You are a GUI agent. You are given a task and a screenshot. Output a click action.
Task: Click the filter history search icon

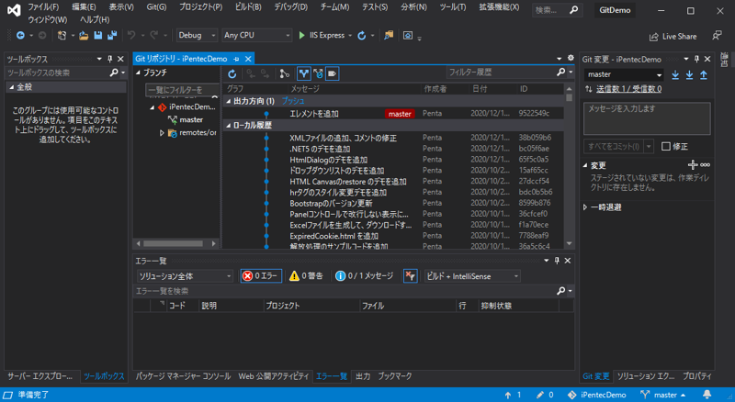click(561, 73)
